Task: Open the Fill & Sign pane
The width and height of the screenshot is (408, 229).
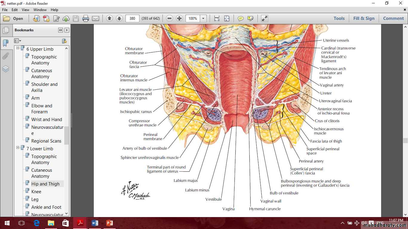Action: (x=363, y=18)
